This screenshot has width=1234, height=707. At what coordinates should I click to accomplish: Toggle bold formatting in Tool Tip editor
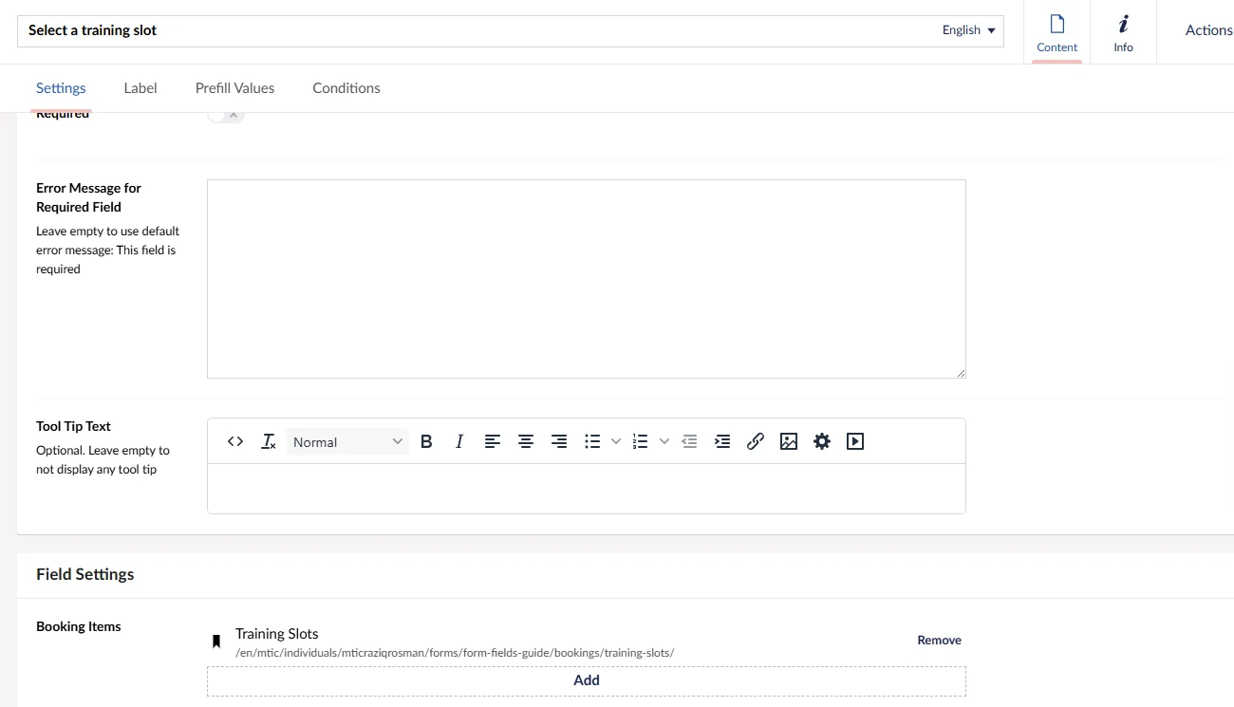coord(426,441)
